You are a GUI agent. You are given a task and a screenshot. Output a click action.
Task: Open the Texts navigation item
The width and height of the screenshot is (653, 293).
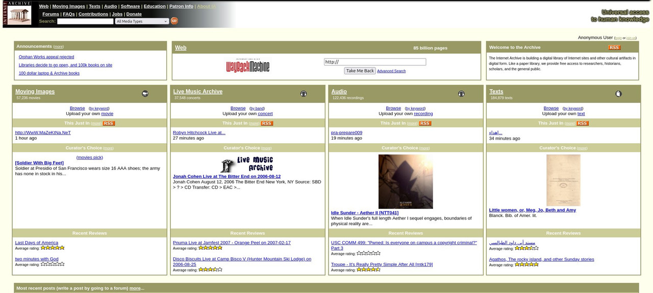[x=94, y=6]
